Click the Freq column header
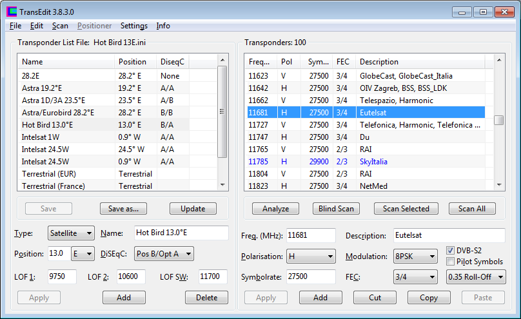 (260, 62)
